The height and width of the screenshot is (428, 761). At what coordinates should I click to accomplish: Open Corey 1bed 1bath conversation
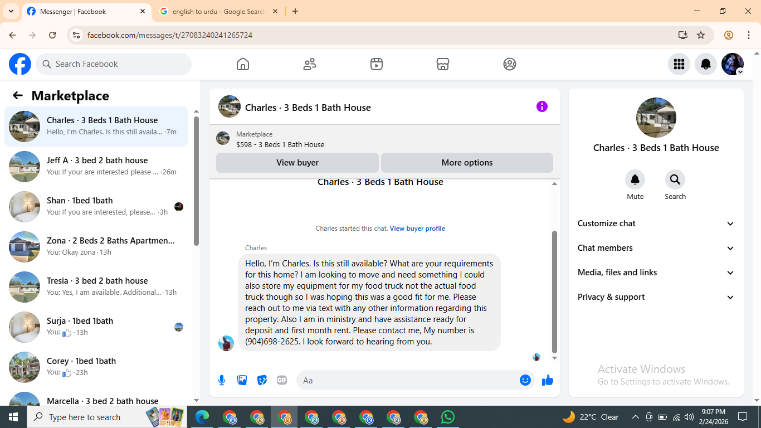tap(96, 367)
